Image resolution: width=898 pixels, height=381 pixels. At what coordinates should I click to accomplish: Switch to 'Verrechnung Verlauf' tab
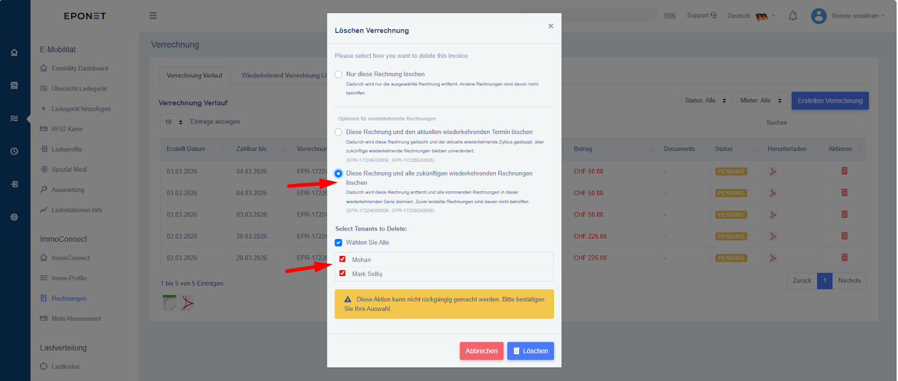(194, 76)
